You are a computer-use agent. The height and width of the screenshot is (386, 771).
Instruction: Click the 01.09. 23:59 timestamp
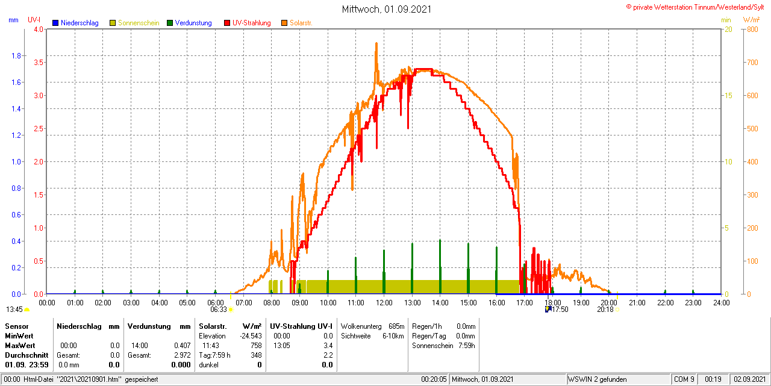click(x=27, y=364)
